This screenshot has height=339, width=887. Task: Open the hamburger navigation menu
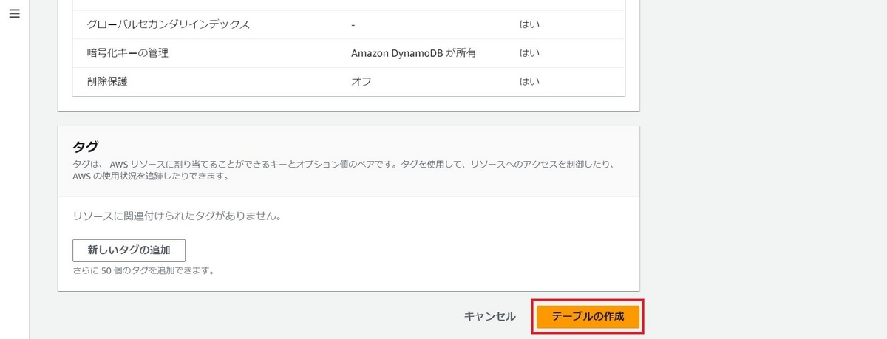(x=14, y=15)
